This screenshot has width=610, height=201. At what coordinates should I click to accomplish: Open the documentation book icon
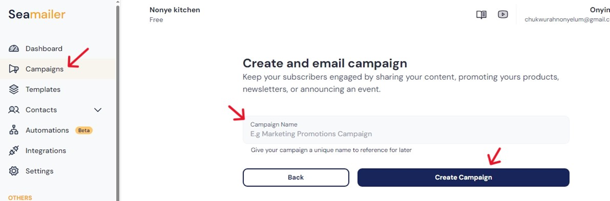pos(481,15)
